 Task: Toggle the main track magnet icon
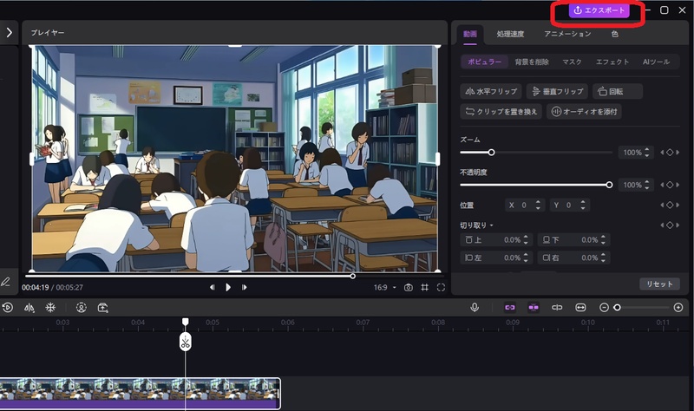(x=510, y=308)
